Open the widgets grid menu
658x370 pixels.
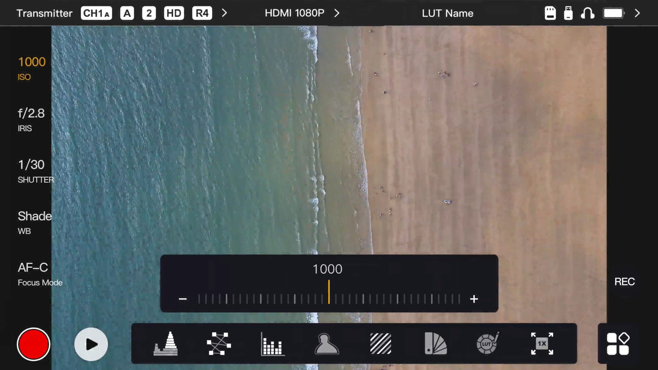coord(618,344)
